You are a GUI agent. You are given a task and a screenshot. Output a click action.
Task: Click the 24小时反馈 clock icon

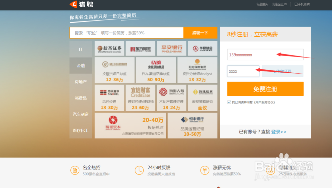click(139, 170)
